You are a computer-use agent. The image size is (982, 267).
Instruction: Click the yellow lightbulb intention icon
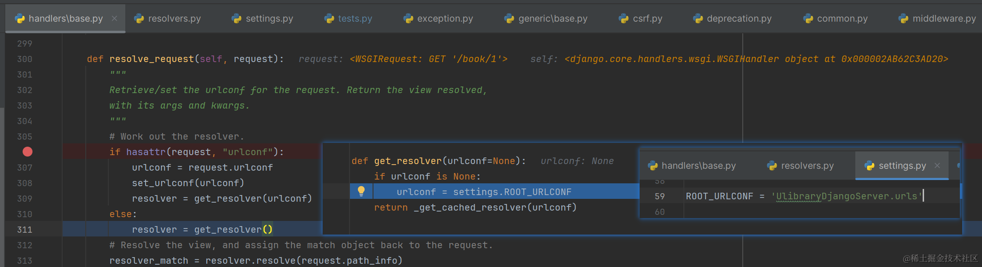tap(361, 191)
